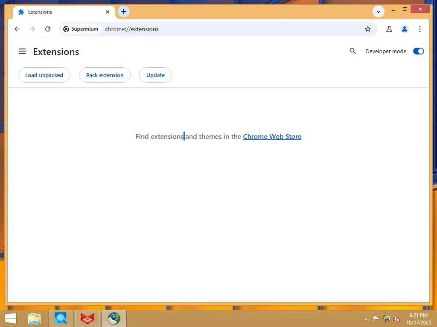
Task: Click the Pack extension button
Action: (x=105, y=75)
